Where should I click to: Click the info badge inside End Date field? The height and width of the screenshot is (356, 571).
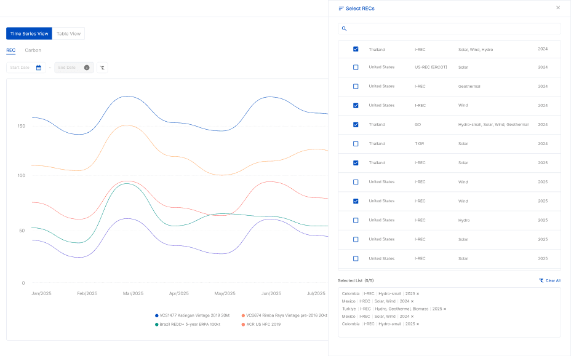[x=86, y=68]
